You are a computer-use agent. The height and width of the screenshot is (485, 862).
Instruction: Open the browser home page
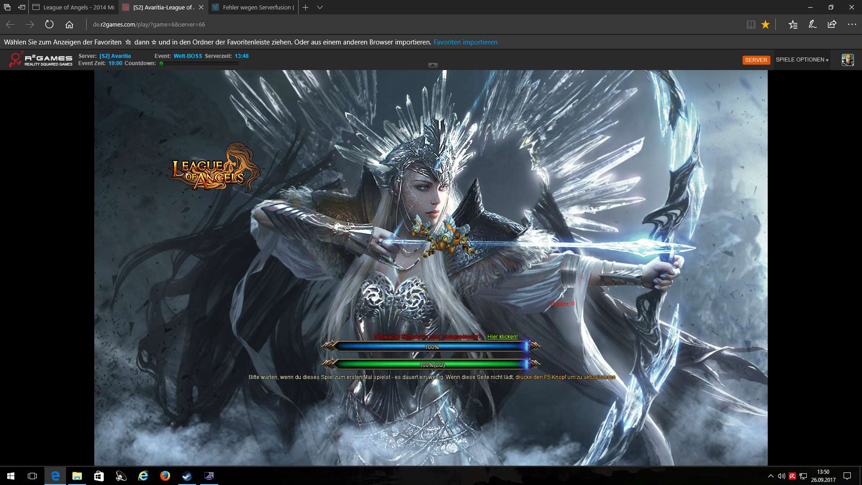(69, 25)
